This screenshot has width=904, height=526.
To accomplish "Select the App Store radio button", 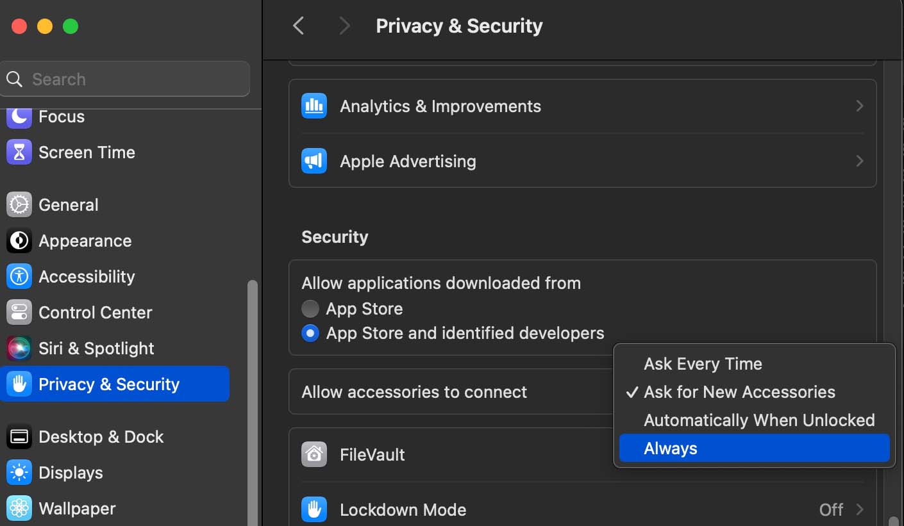I will click(310, 309).
